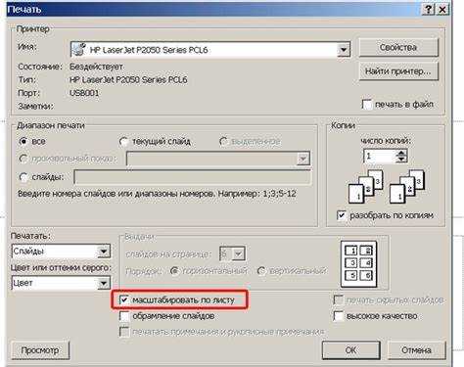Viewport: 464px width, 367px height.
Task: Enable обрамление слайдов checkbox
Action: (124, 316)
